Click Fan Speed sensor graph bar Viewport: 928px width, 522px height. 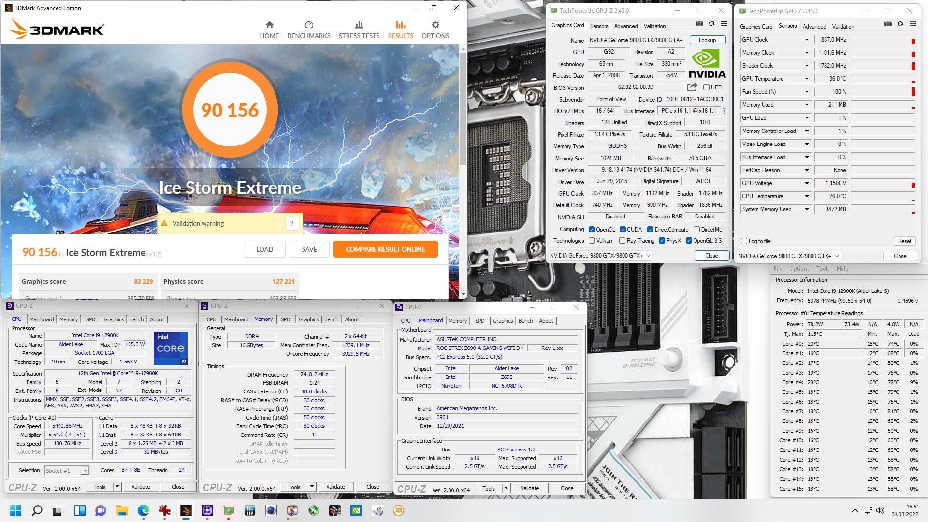pyautogui.click(x=883, y=92)
